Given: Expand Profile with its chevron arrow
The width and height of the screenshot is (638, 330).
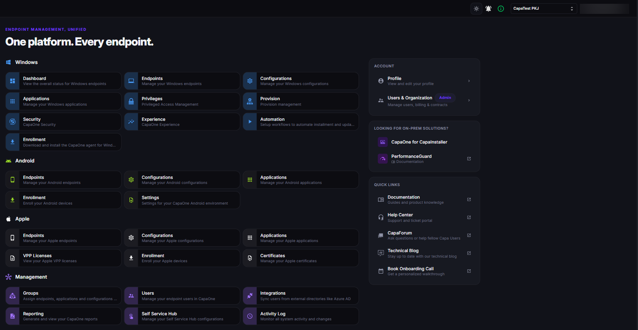Looking at the screenshot, I should coord(469,81).
